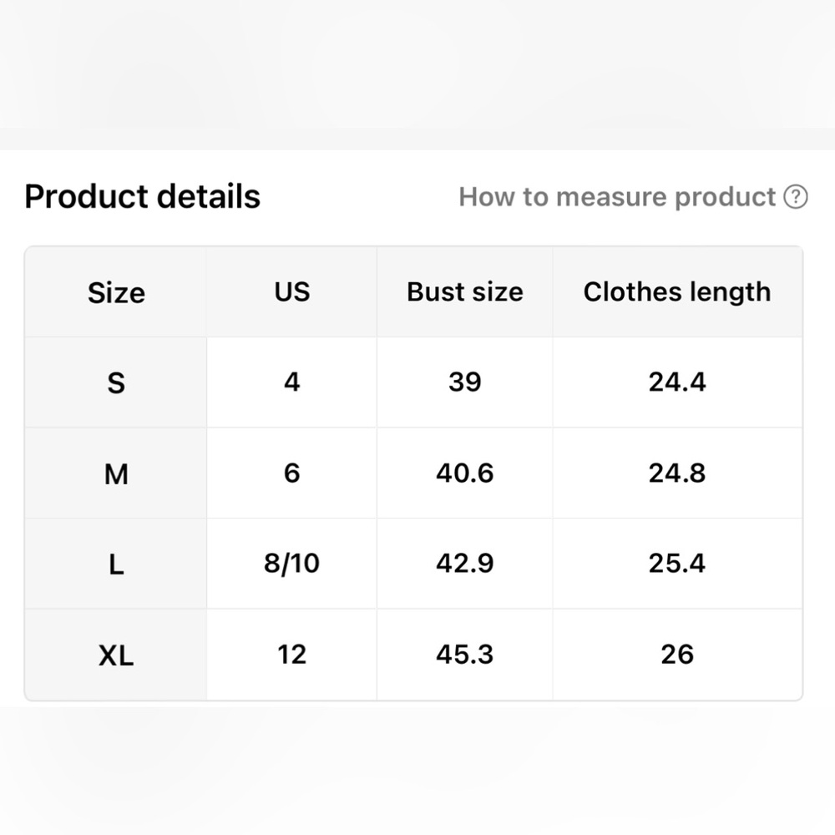
Task: Click the Size column header
Action: (x=116, y=292)
